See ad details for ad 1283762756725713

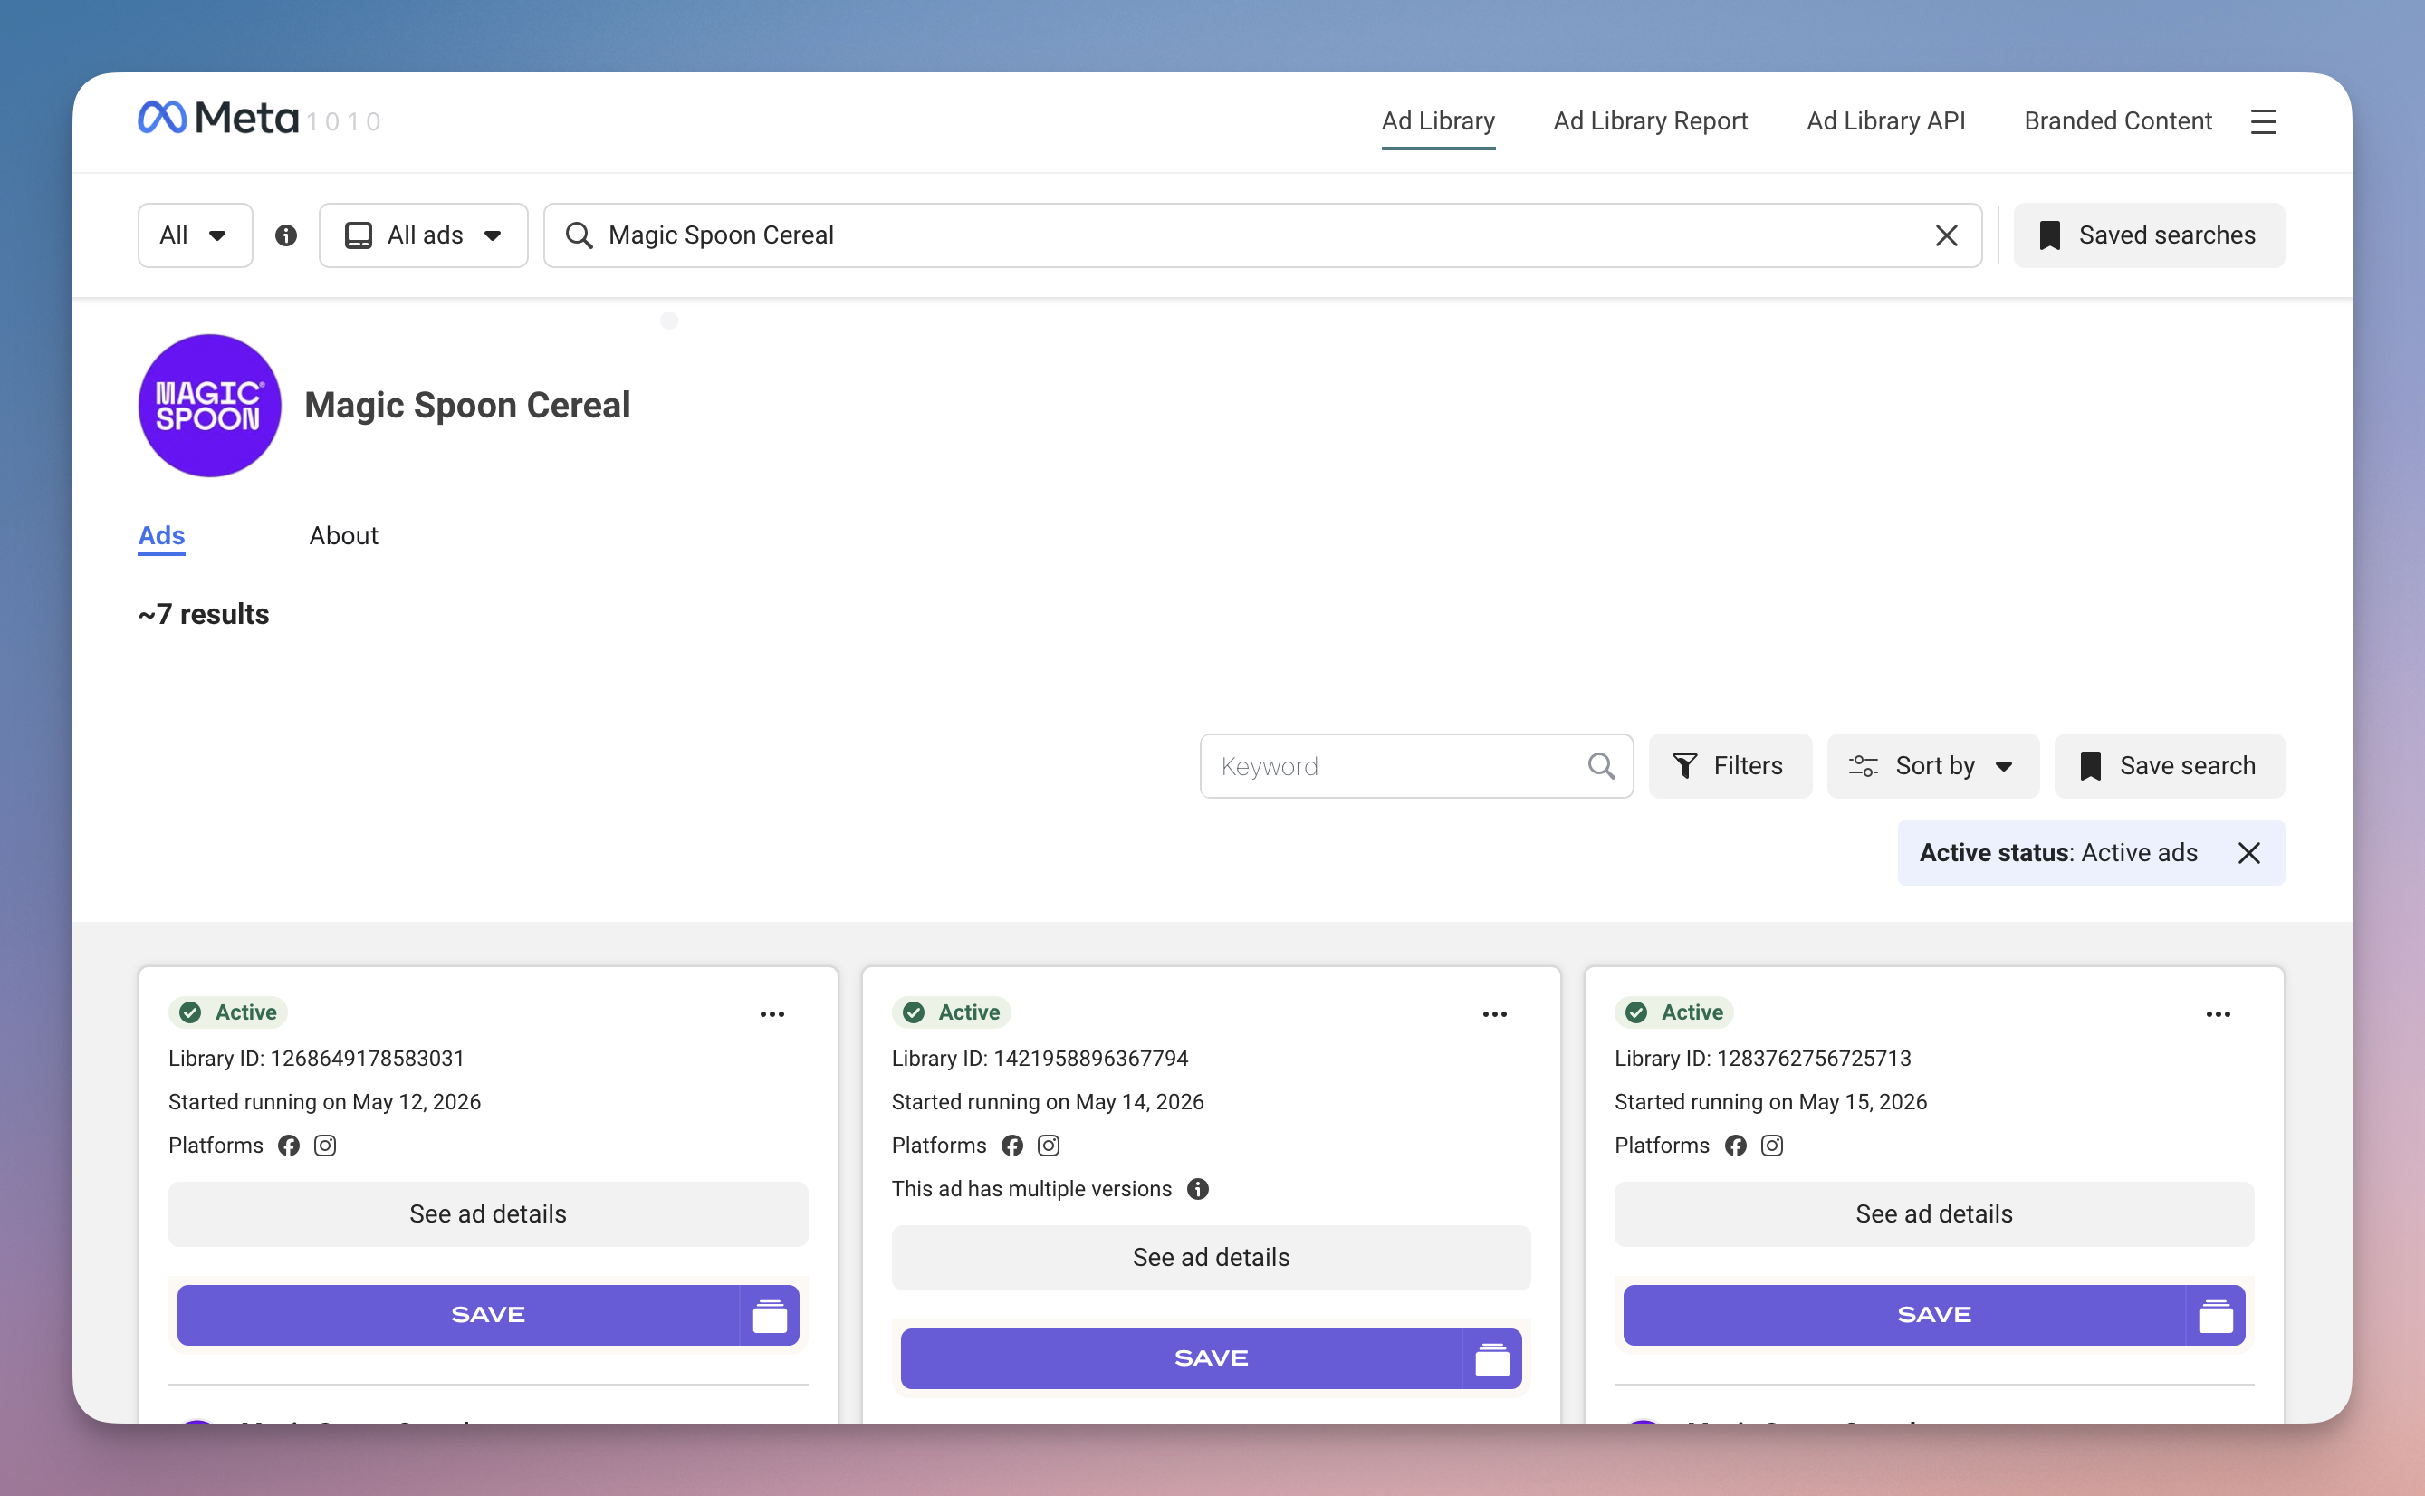coord(1933,1214)
